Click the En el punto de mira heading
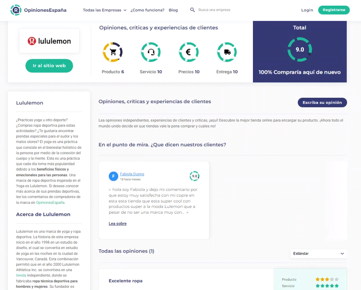 click(x=162, y=145)
